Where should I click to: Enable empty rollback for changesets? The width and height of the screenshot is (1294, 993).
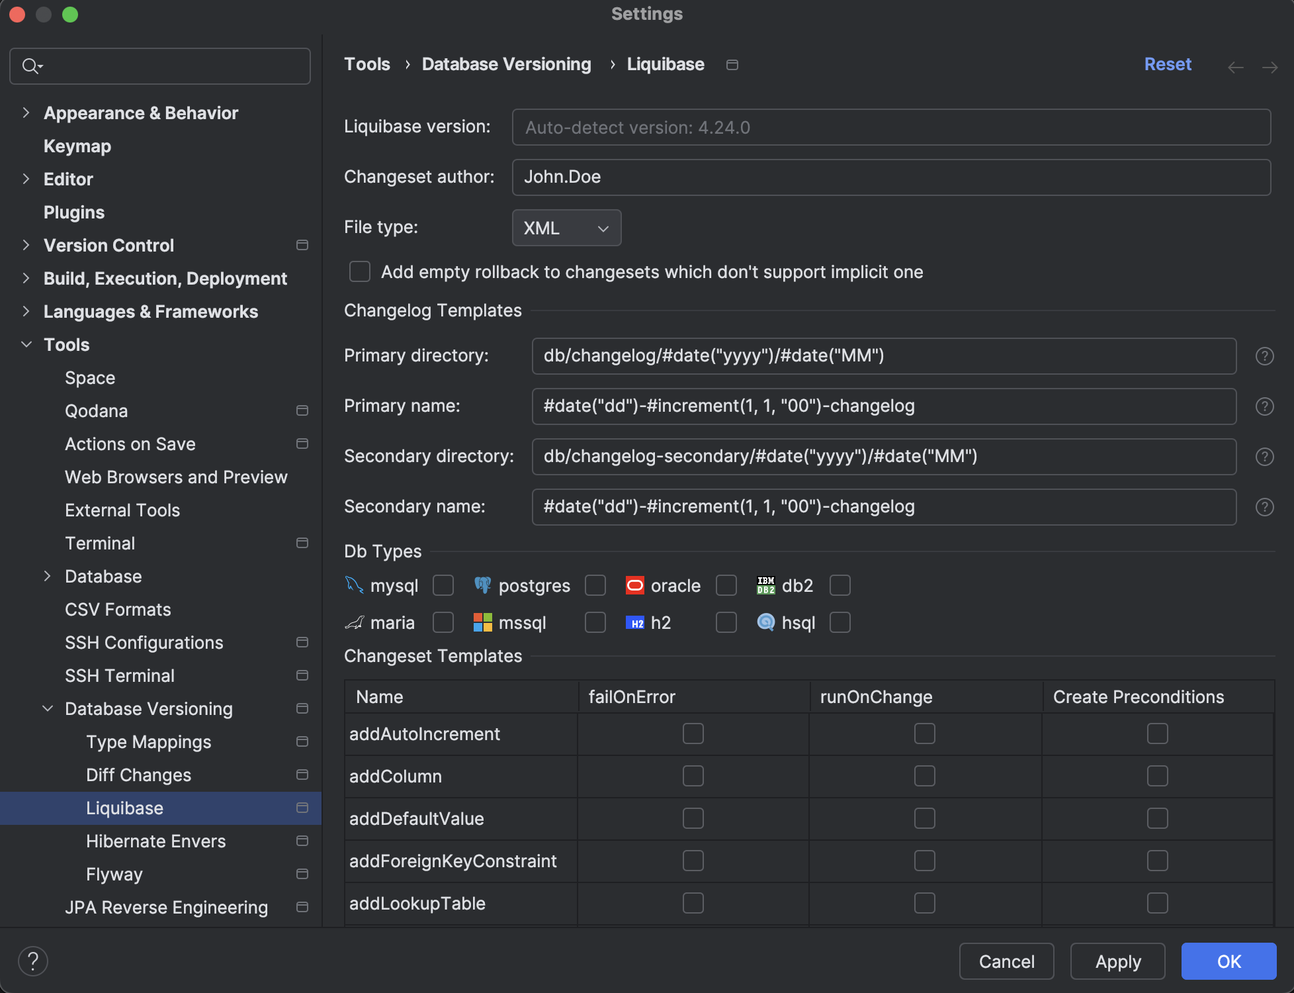point(359,271)
